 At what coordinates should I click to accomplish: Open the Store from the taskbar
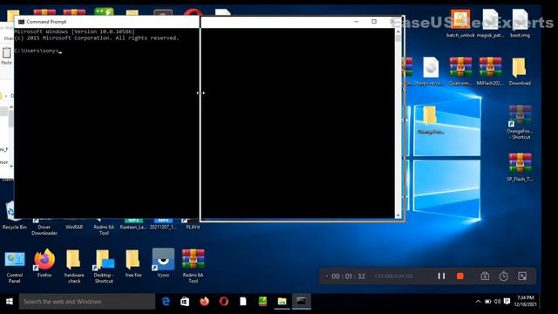(185, 302)
